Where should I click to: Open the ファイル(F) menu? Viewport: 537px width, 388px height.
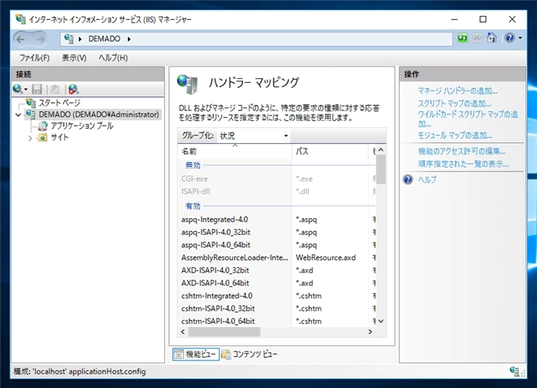pyautogui.click(x=34, y=58)
